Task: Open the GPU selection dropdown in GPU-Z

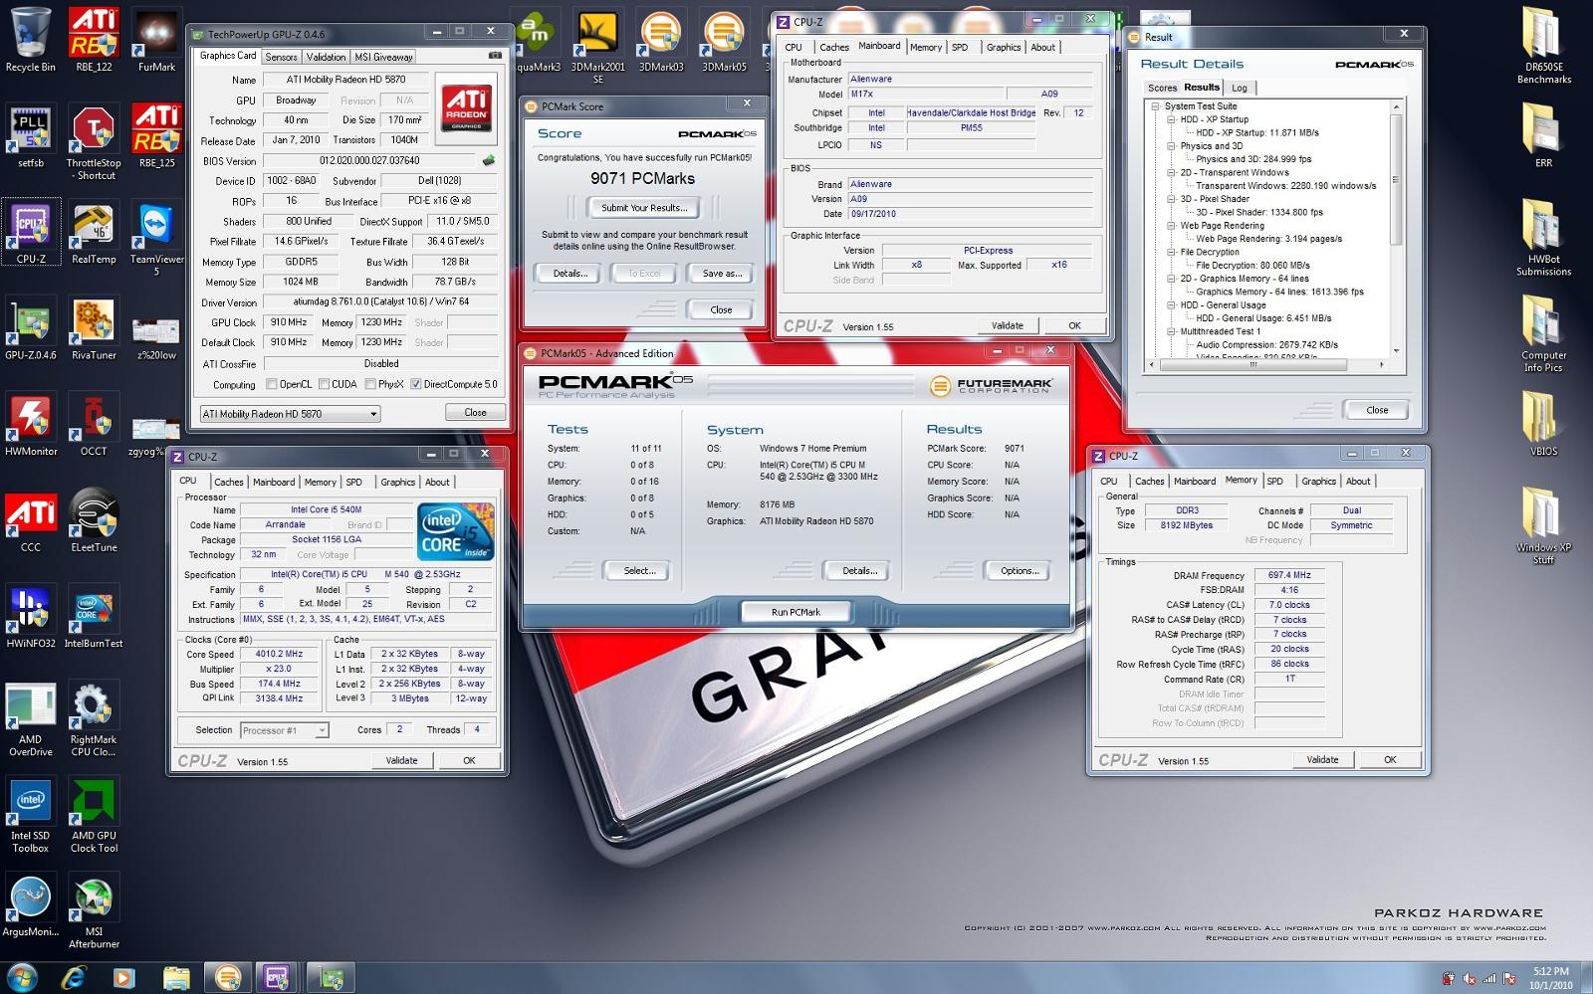Action: pos(290,414)
